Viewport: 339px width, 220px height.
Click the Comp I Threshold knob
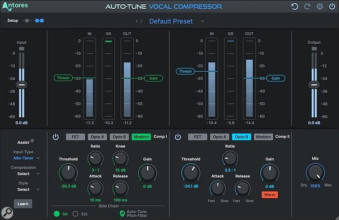click(68, 172)
